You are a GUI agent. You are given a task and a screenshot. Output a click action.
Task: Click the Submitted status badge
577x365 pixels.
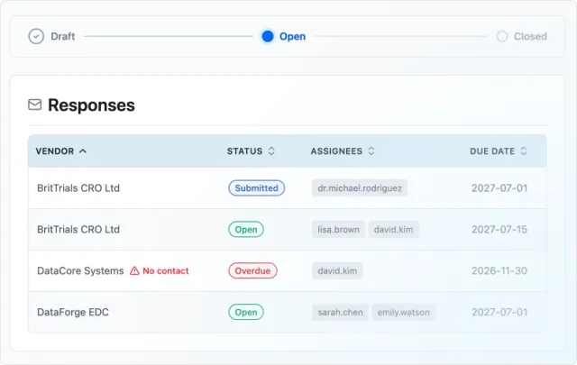(256, 188)
